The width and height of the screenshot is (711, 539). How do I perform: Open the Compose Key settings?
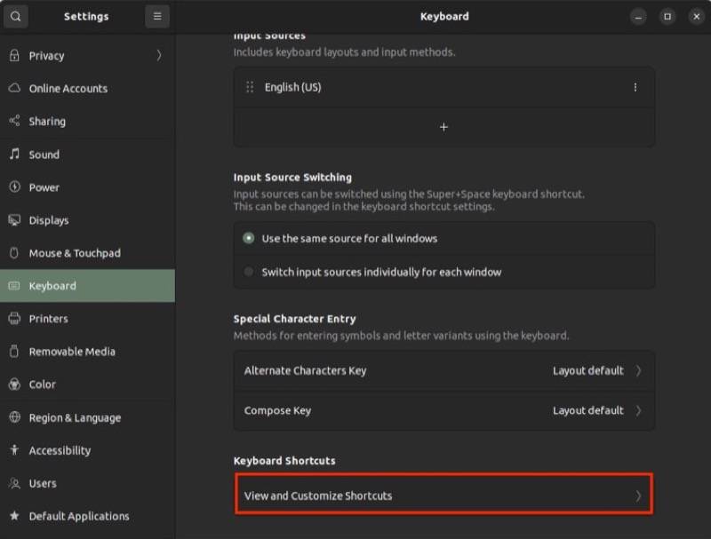442,410
